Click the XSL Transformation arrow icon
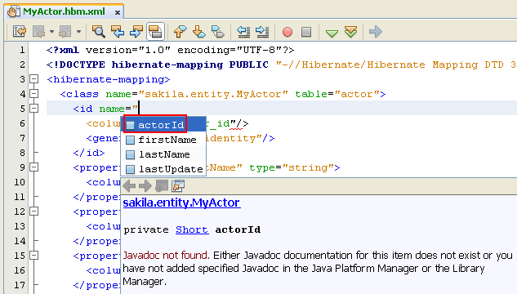Screen dimensions: 517x294 coord(376,32)
